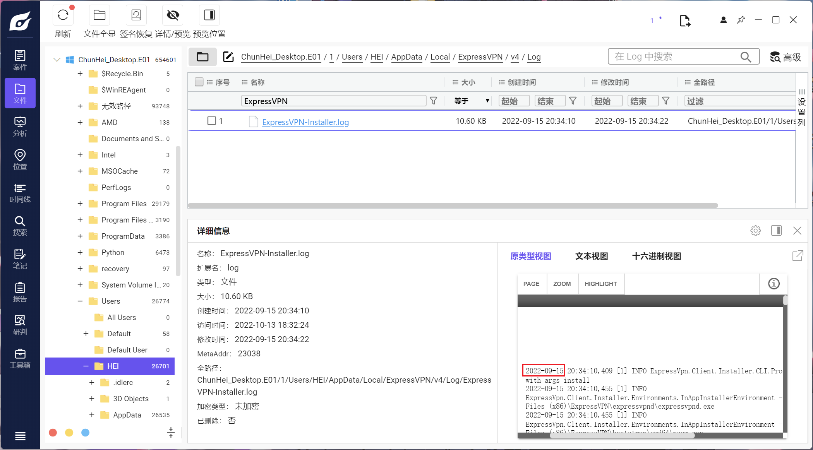Screen dimensions: 813x450
Task: Click the file full display/文件全显 icon
Action: 99,15
